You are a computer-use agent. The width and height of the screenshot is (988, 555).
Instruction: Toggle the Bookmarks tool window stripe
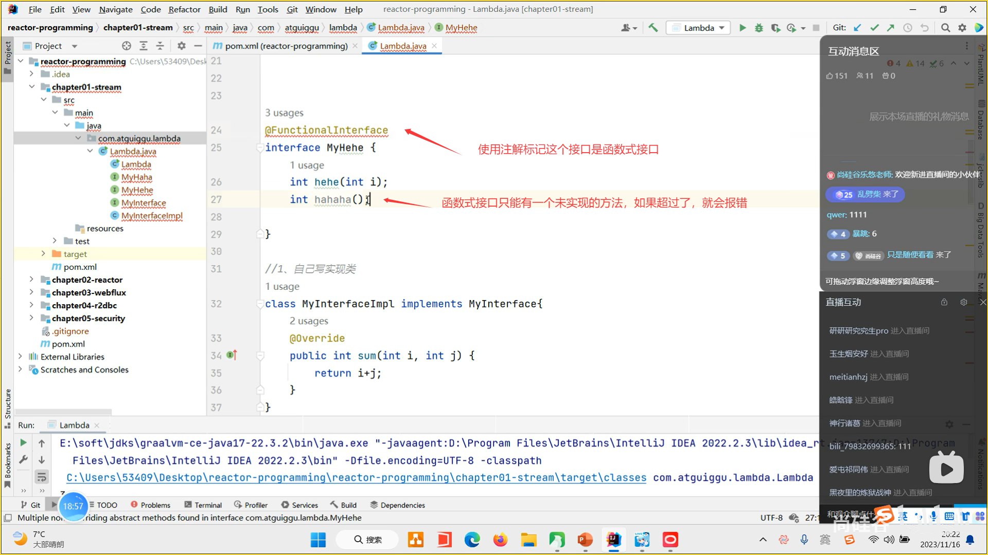click(7, 462)
